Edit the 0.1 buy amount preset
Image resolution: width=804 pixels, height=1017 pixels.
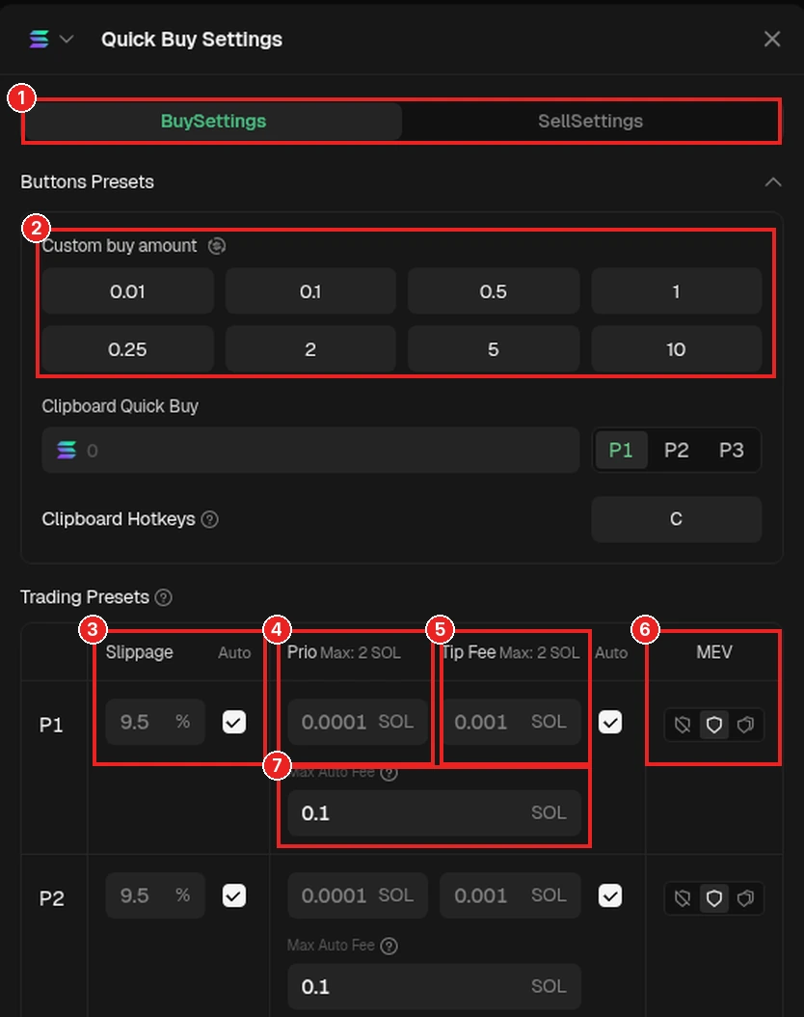click(x=310, y=291)
